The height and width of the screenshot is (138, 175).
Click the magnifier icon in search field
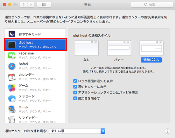[146, 4]
